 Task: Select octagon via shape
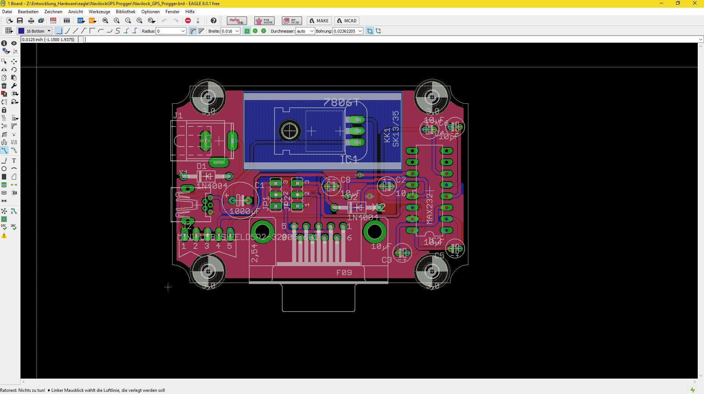(264, 31)
